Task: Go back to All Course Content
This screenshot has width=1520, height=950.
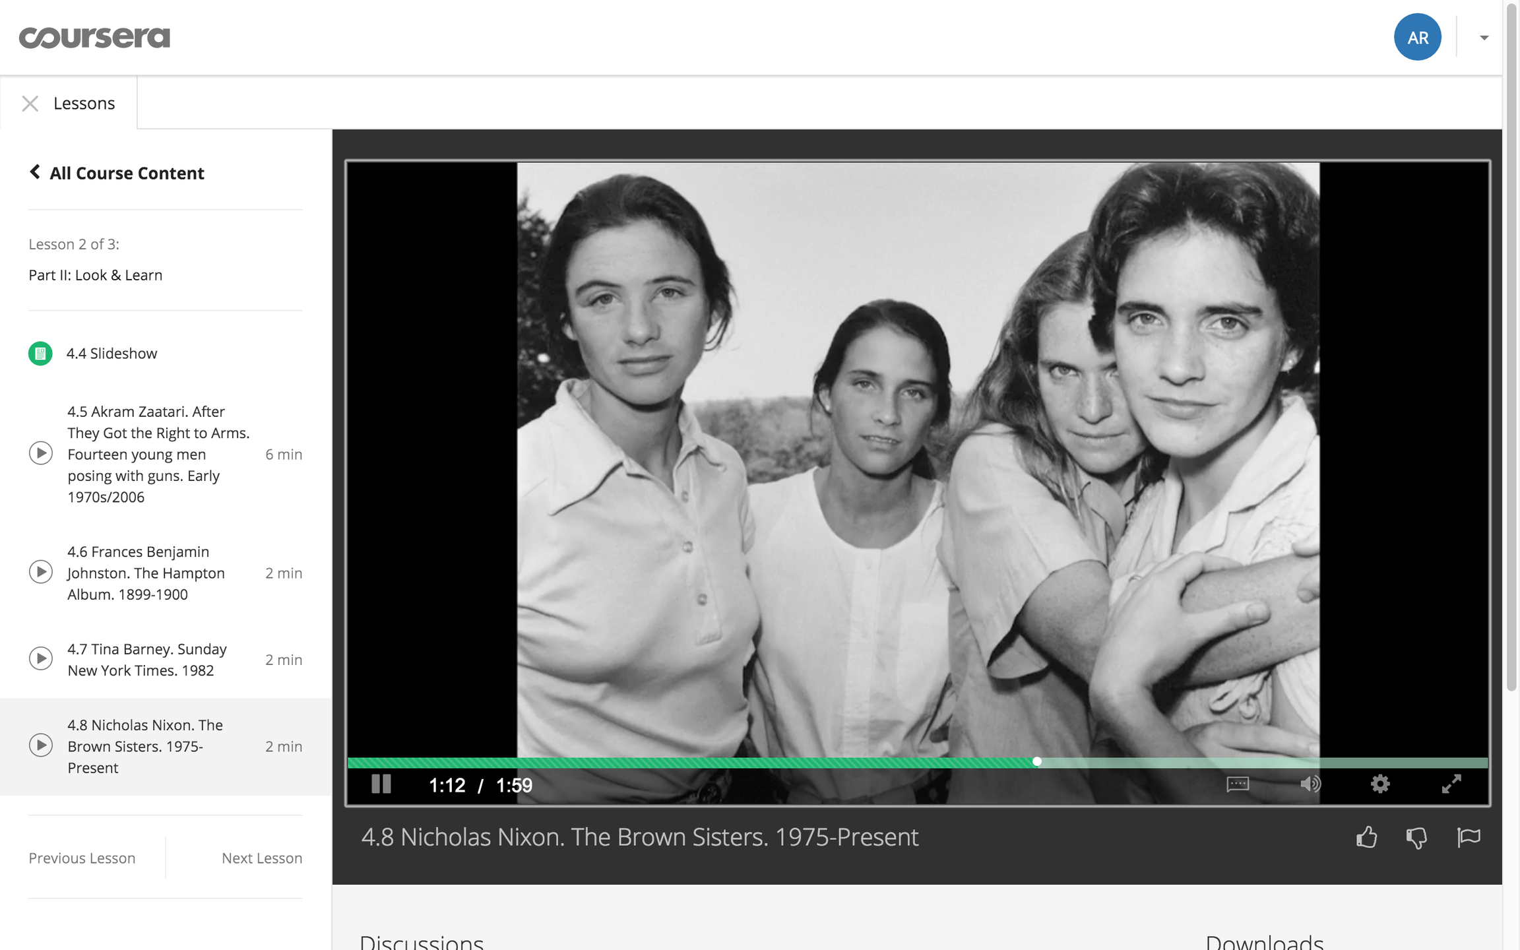Action: [x=117, y=173]
